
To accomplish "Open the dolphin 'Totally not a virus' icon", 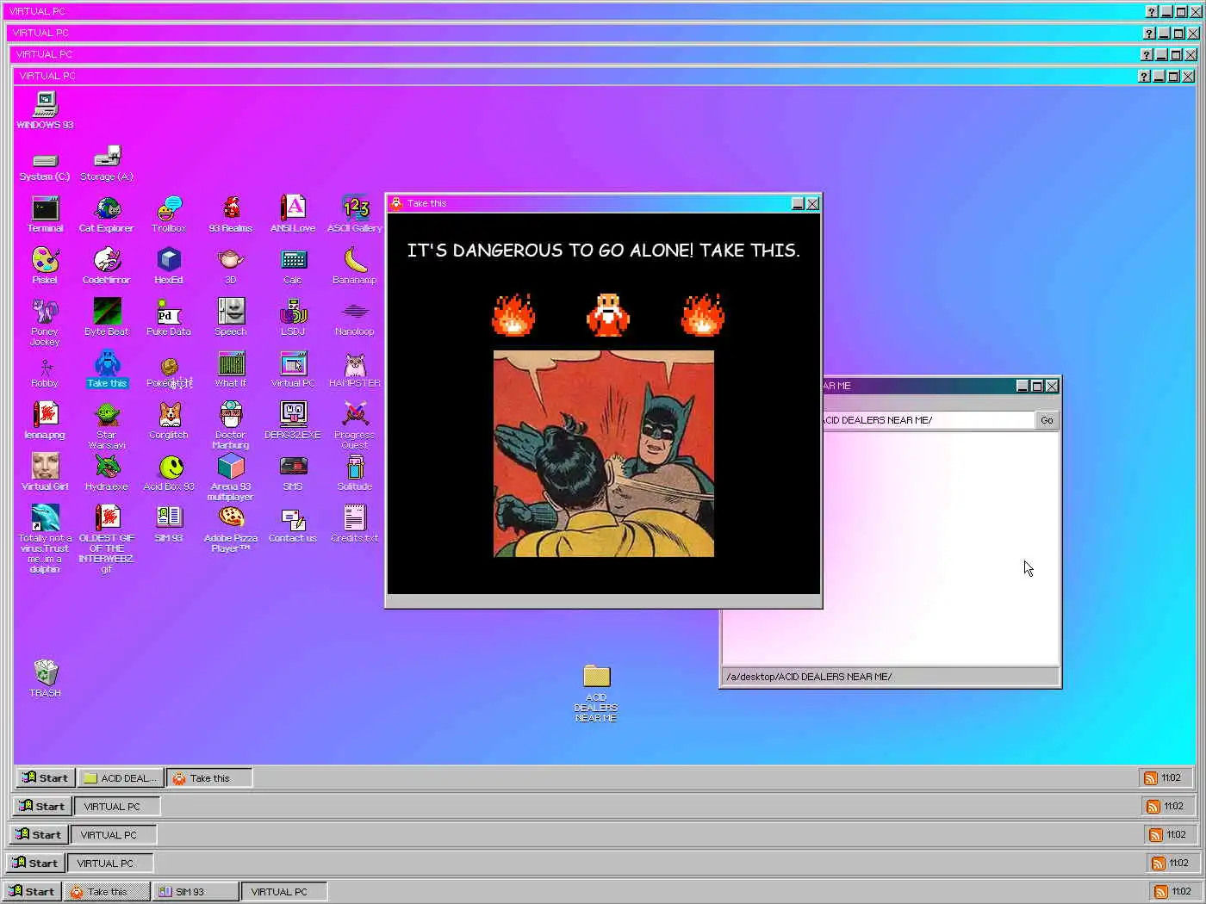I will point(45,539).
